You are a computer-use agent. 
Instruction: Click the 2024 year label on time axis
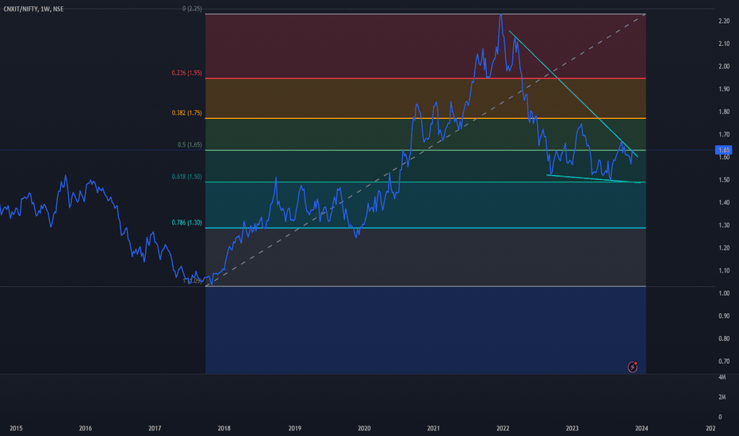[641, 428]
